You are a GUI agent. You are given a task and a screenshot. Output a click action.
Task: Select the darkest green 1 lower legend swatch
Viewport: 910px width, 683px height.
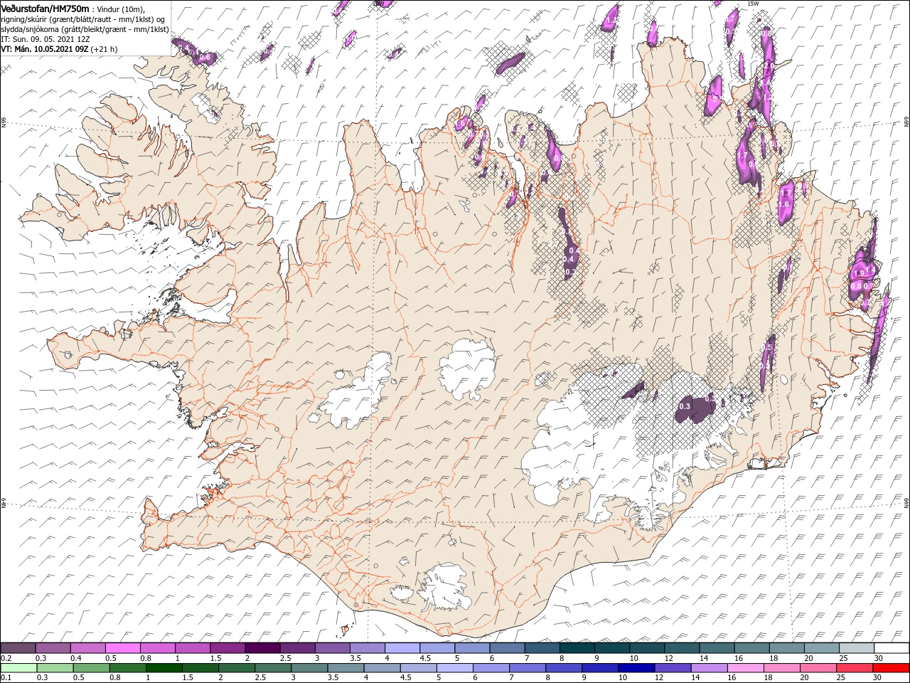(x=164, y=668)
